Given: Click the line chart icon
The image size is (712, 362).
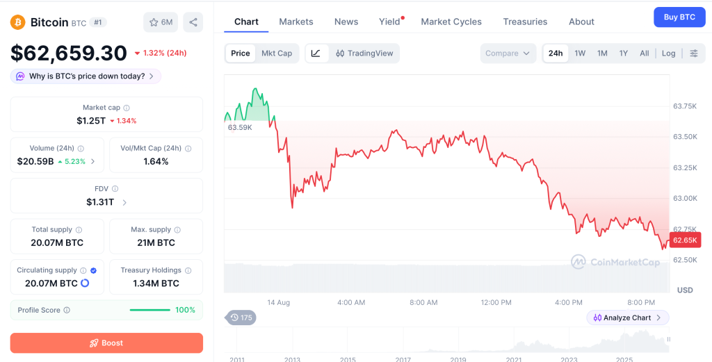Looking at the screenshot, I should tap(316, 53).
